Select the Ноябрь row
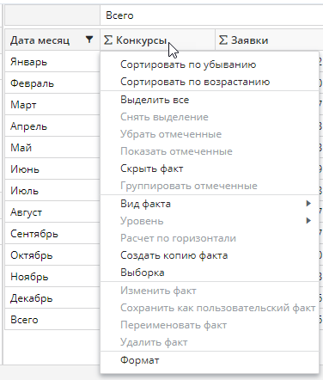The width and height of the screenshot is (323, 380). tap(52, 277)
